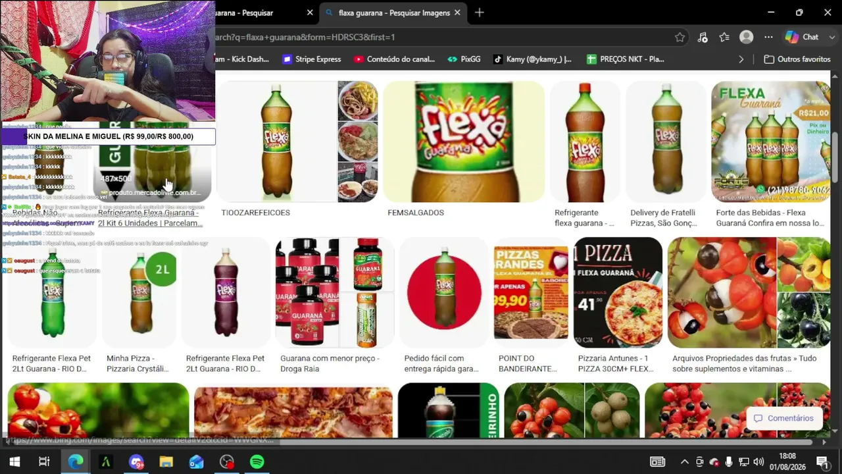
Task: Click the microphone icon in system tray
Action: point(729,461)
